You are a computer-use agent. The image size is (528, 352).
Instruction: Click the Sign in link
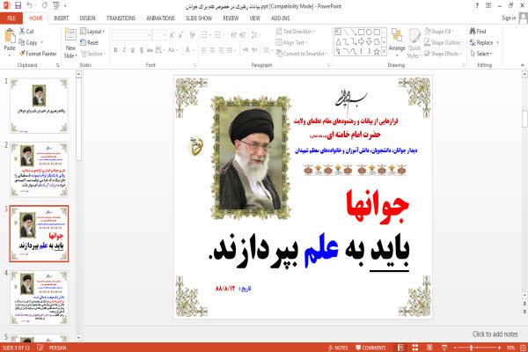tap(509, 18)
